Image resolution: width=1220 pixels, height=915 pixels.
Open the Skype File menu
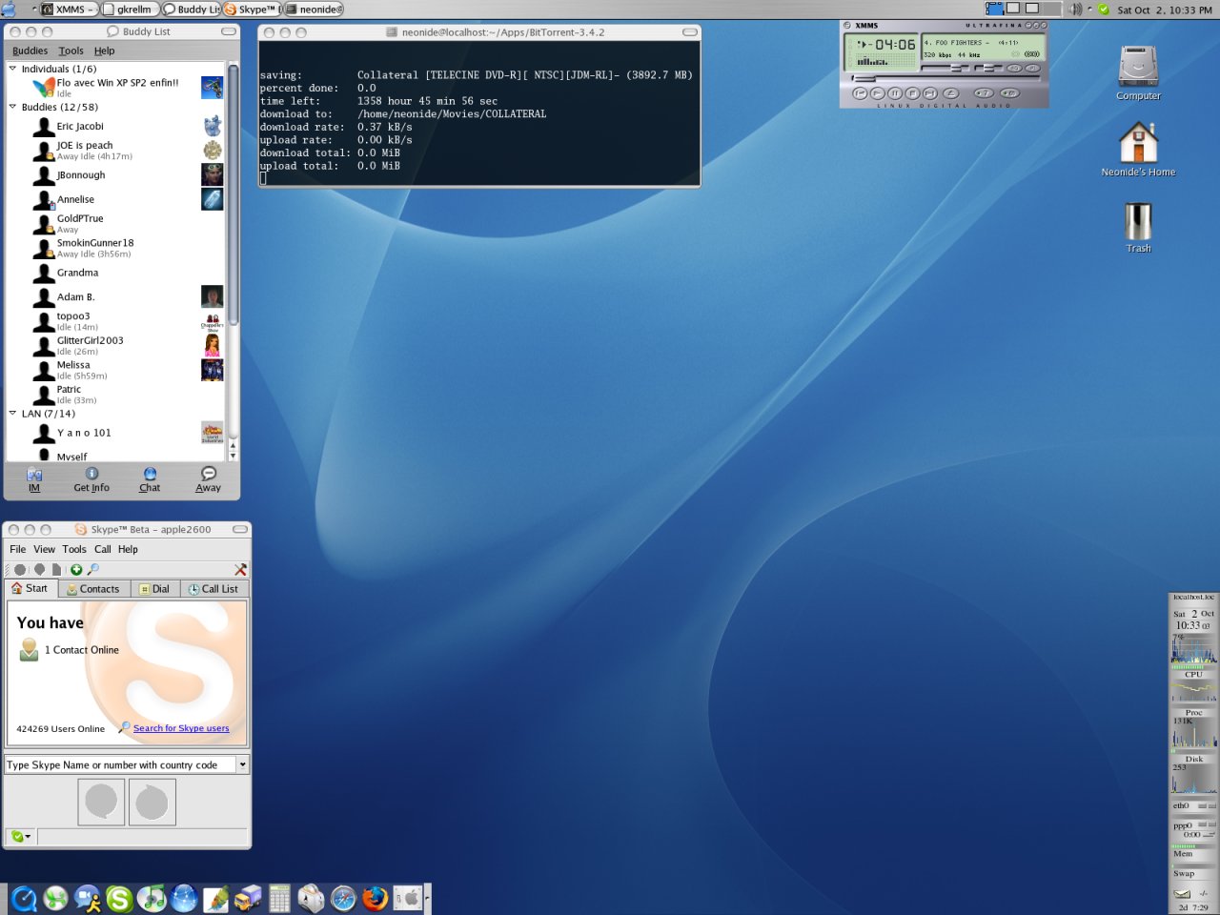point(18,549)
